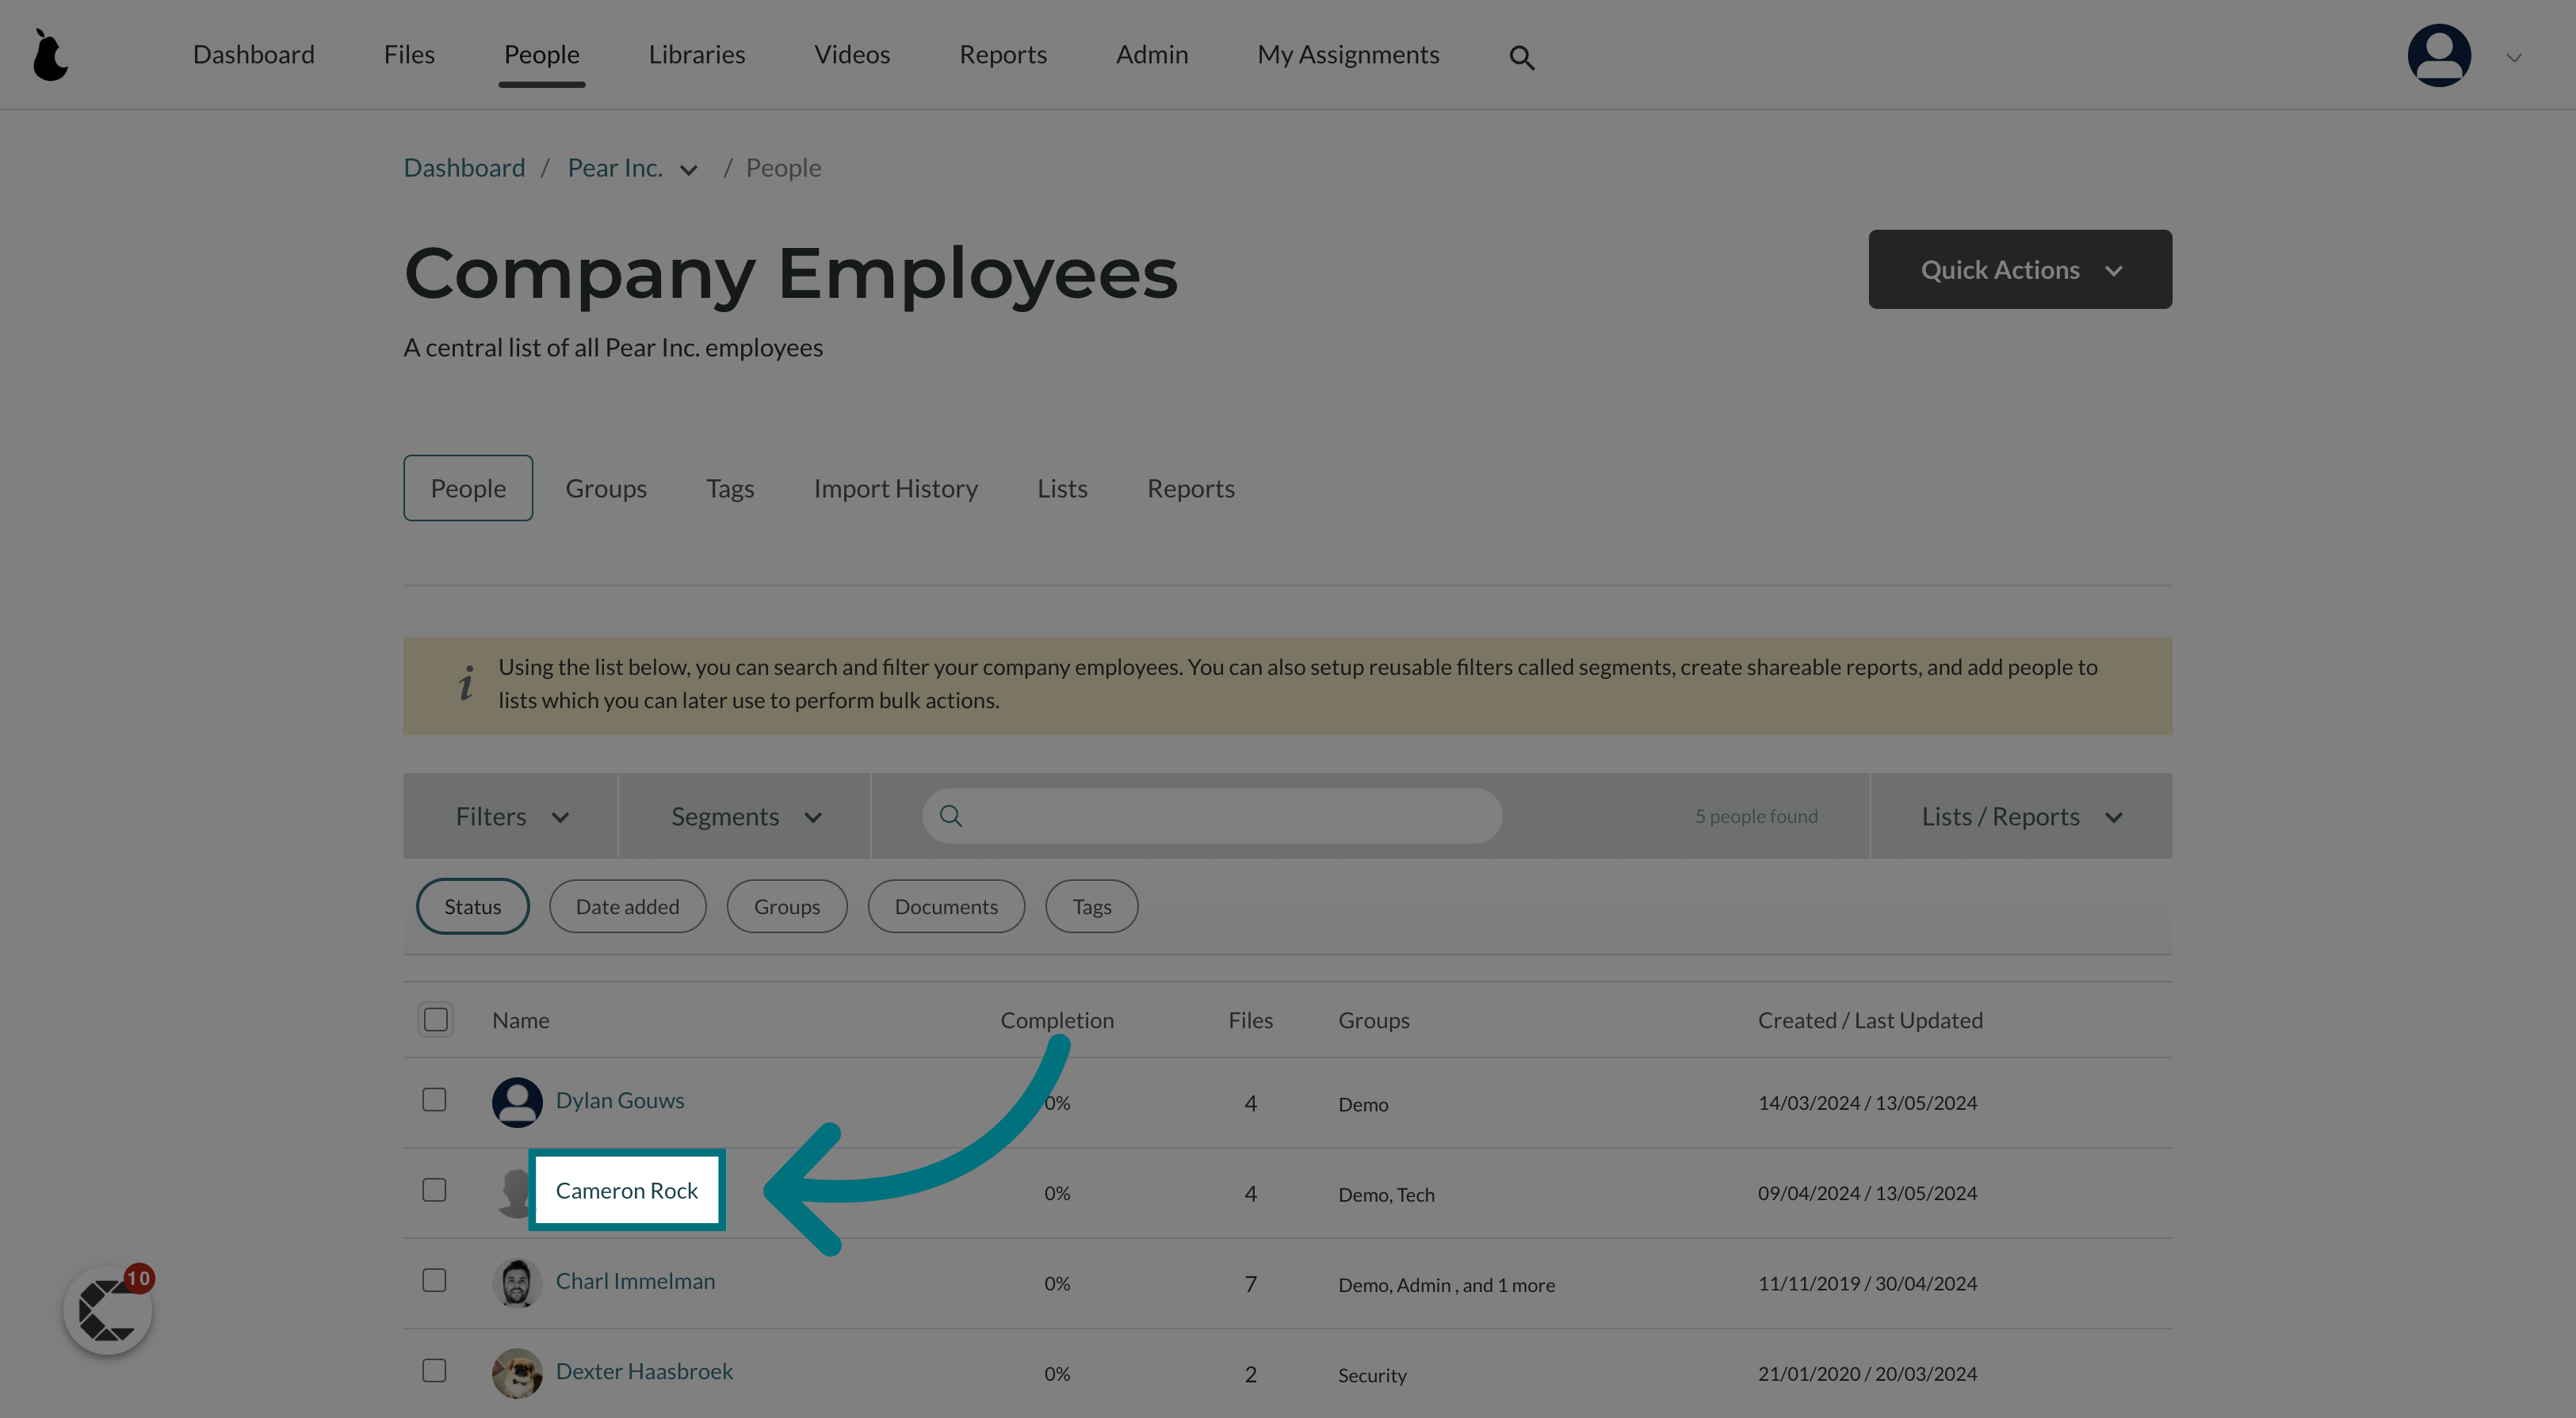Click the info icon in the yellow banner
The image size is (2576, 1418).
coord(463,683)
